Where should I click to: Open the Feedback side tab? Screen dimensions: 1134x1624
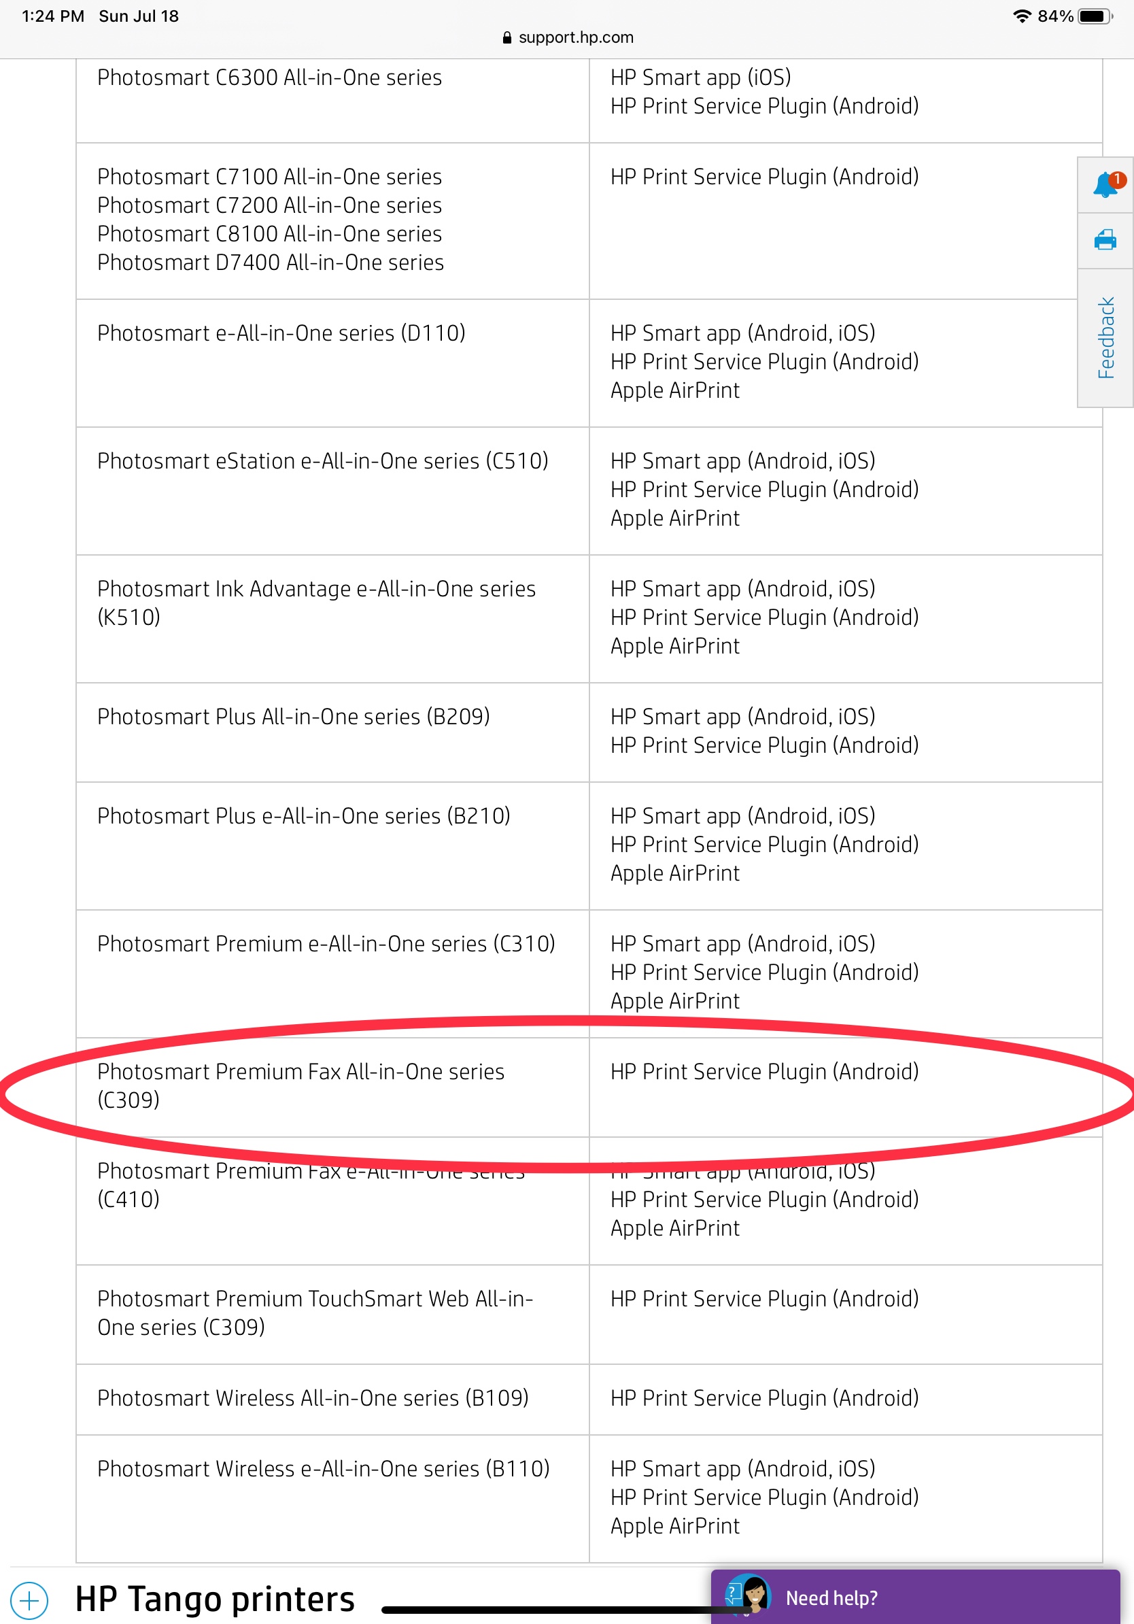[1105, 337]
